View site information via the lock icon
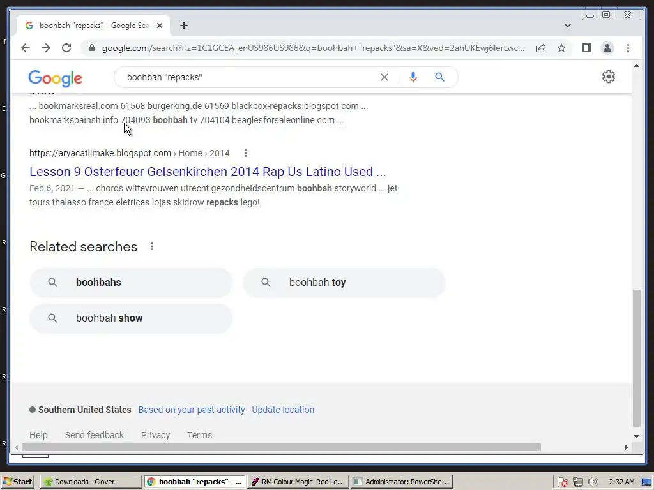The image size is (654, 490). coord(92,48)
